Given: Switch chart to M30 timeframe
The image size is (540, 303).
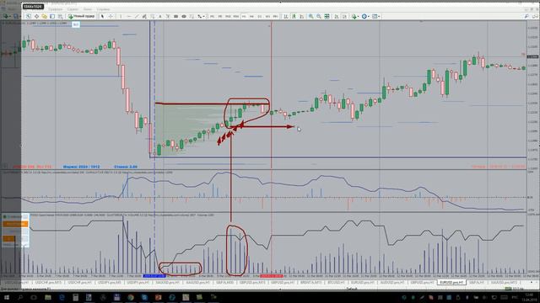Looking at the screenshot, I should tap(235, 16).
